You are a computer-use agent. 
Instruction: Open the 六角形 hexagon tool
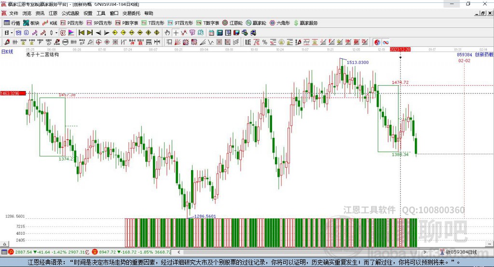[279, 23]
